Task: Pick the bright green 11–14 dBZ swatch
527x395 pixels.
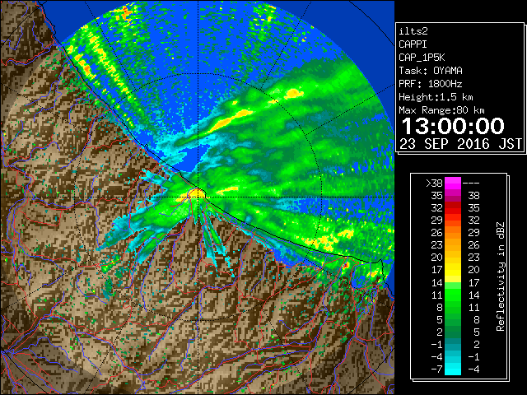Action: [453, 295]
